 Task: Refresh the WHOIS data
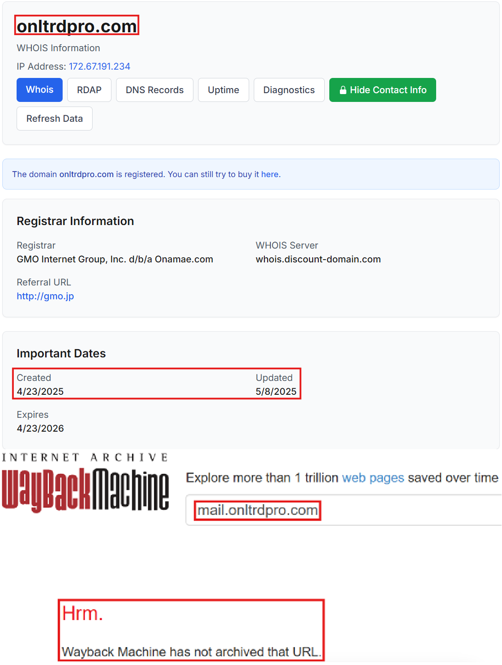click(x=54, y=119)
